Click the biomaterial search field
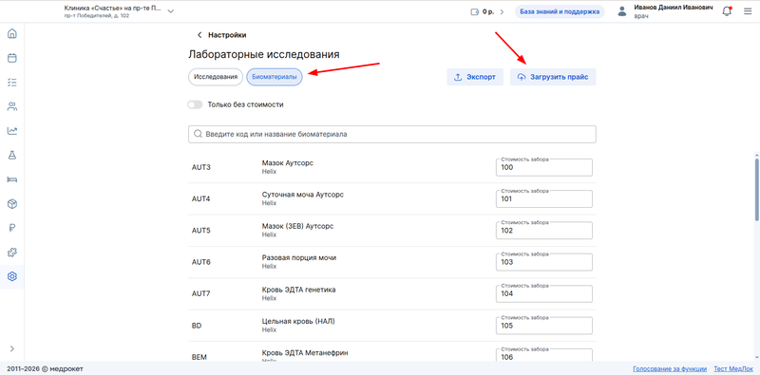This screenshot has height=375, width=760. (x=392, y=134)
